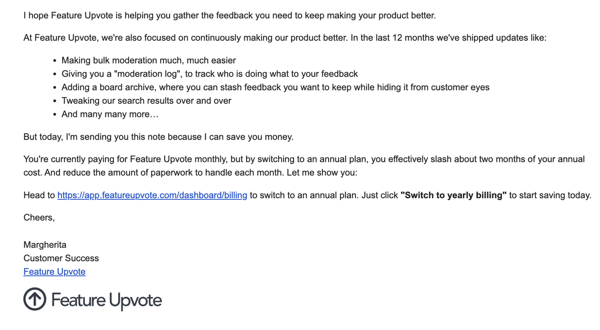
Task: Open the app.featureupvote.com billing dashboard link
Action: 152,195
